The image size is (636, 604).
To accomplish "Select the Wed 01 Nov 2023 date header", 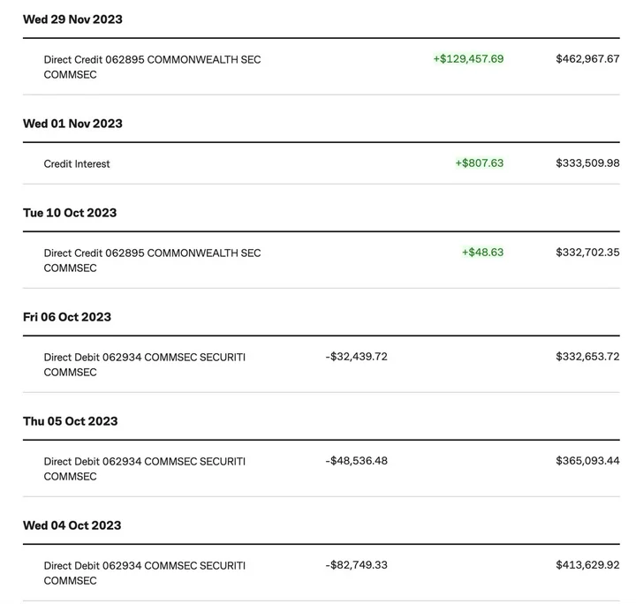I will click(72, 124).
